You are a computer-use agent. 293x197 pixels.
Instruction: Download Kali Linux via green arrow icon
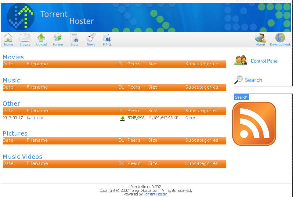pos(122,119)
